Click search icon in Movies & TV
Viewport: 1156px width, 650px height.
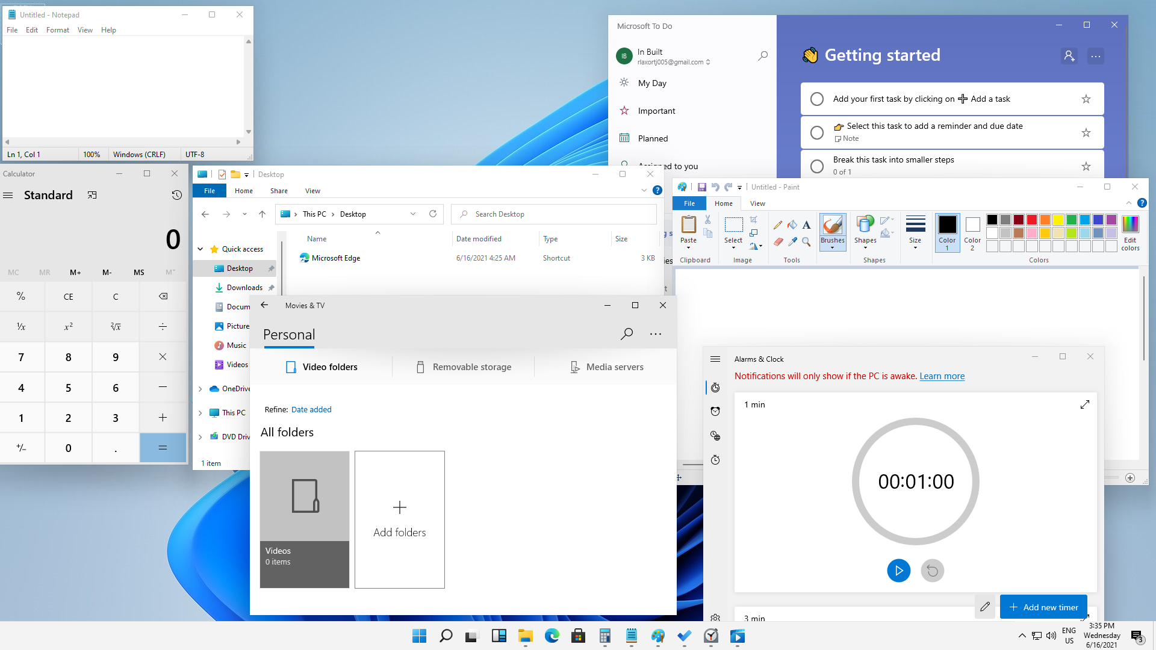(627, 333)
